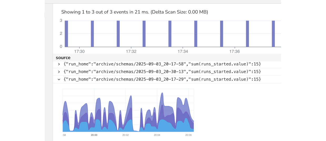Select the JSON text of the 20-17-58 event
326x141 pixels.
pos(162,64)
